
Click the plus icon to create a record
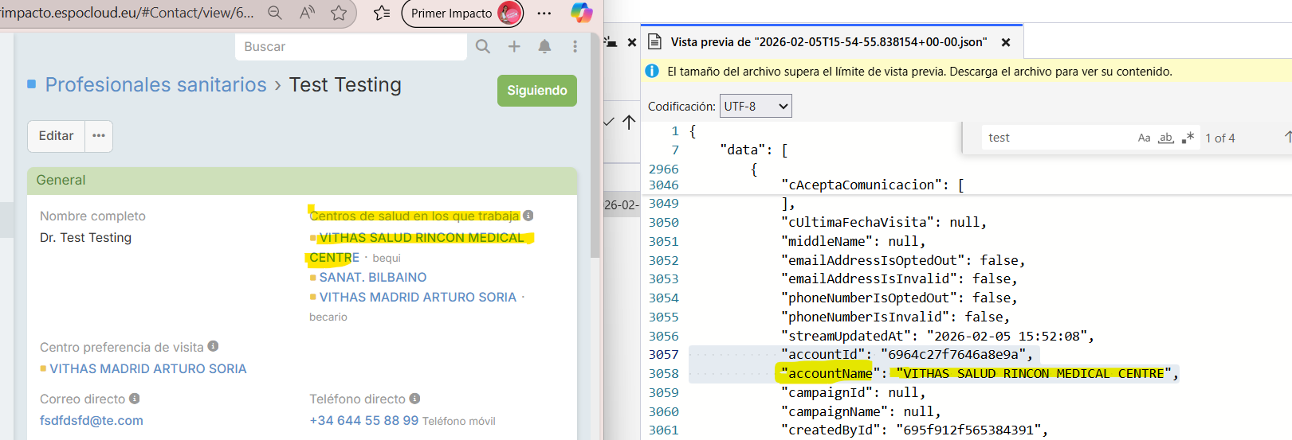pyautogui.click(x=514, y=47)
